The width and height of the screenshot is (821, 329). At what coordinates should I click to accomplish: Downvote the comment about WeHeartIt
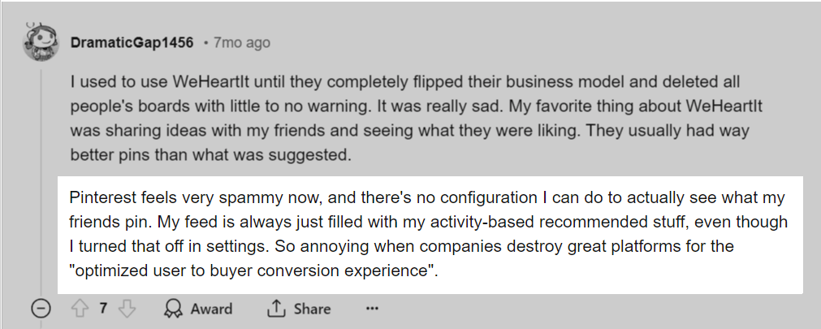[127, 309]
